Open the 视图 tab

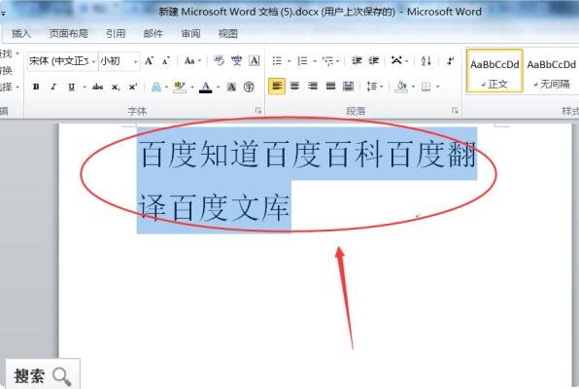[x=228, y=34]
